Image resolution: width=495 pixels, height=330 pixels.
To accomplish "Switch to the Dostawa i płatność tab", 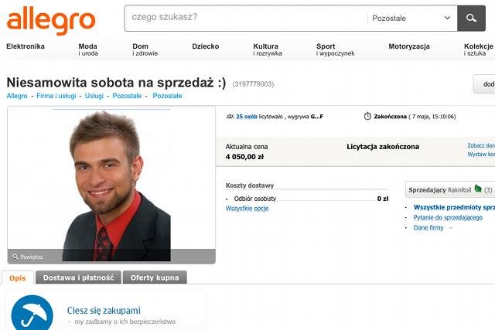I will tap(78, 277).
